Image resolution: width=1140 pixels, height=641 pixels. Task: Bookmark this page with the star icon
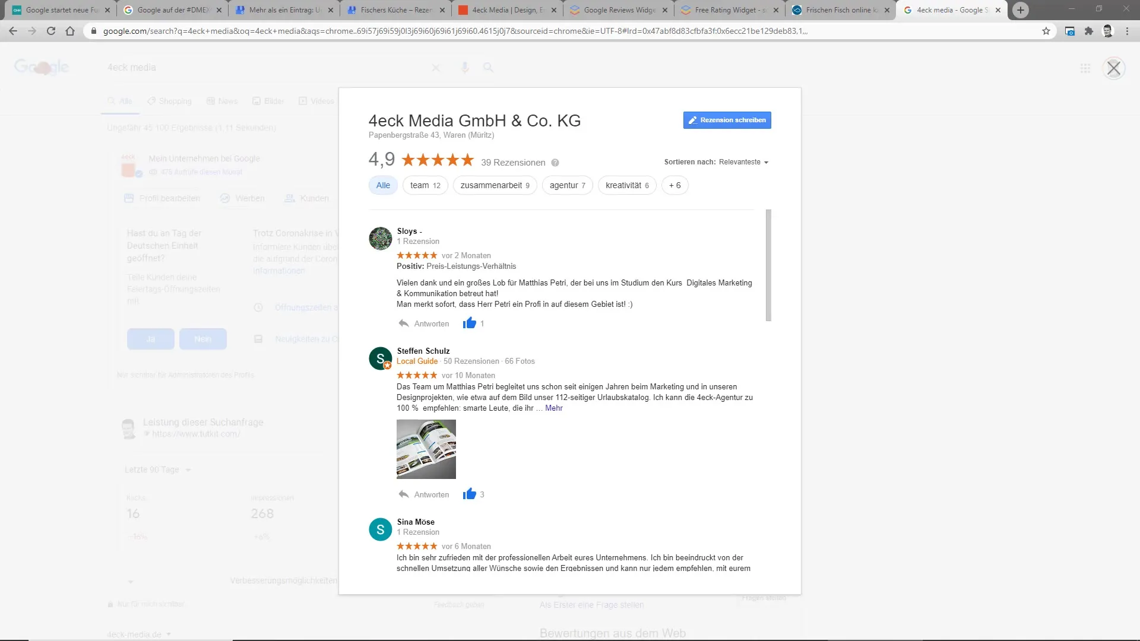pos(1046,31)
